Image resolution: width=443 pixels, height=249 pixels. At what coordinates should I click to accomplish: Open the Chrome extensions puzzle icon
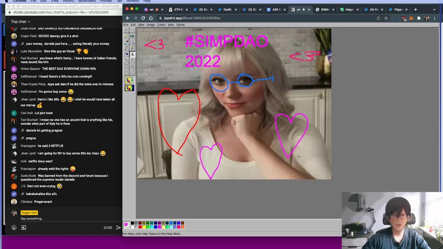(x=419, y=18)
